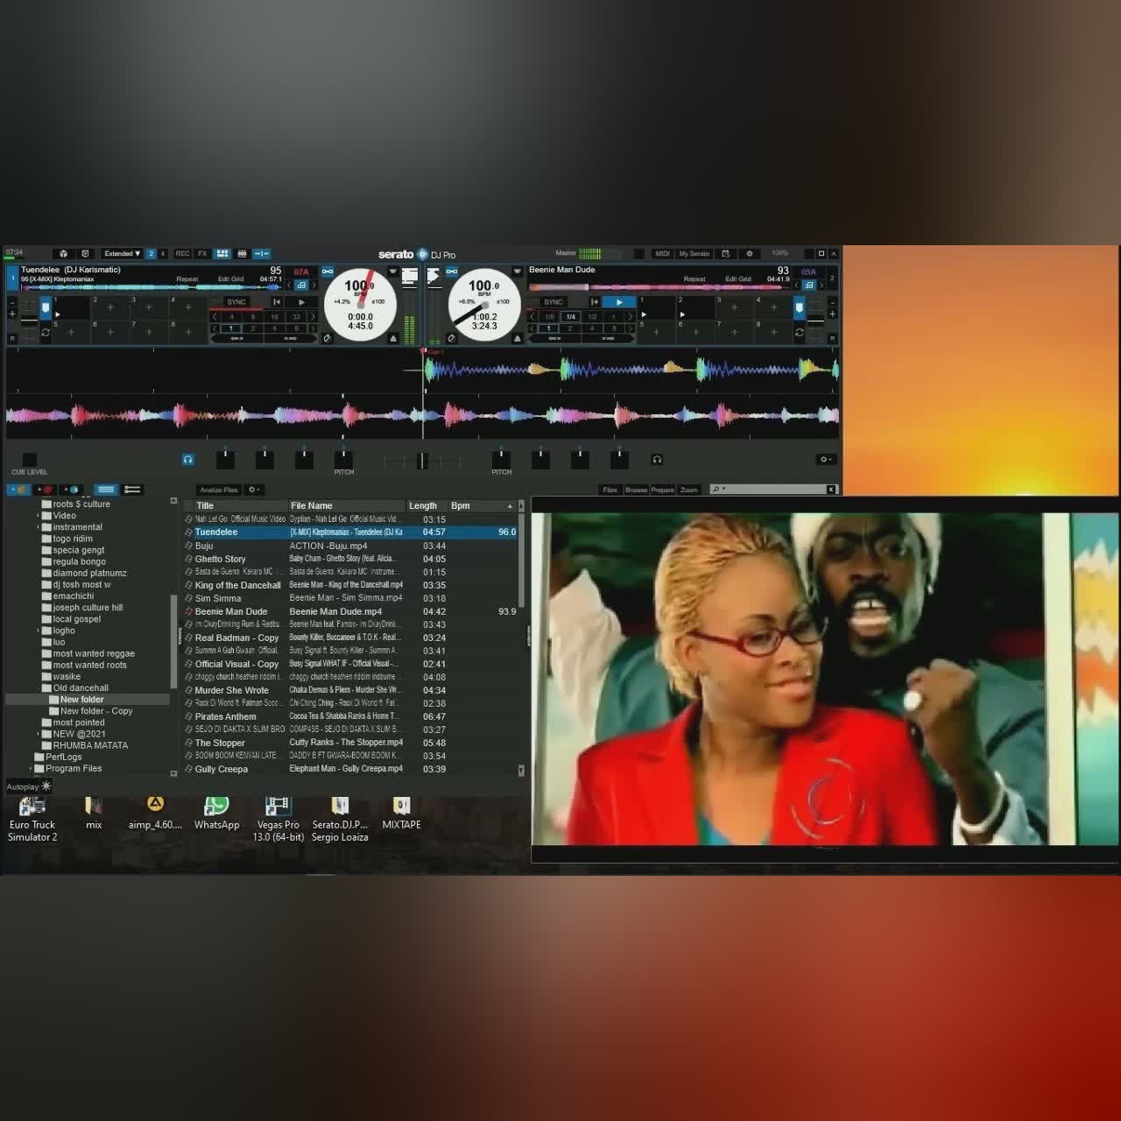Play the right deck track
This screenshot has height=1121, width=1121.
(x=619, y=302)
